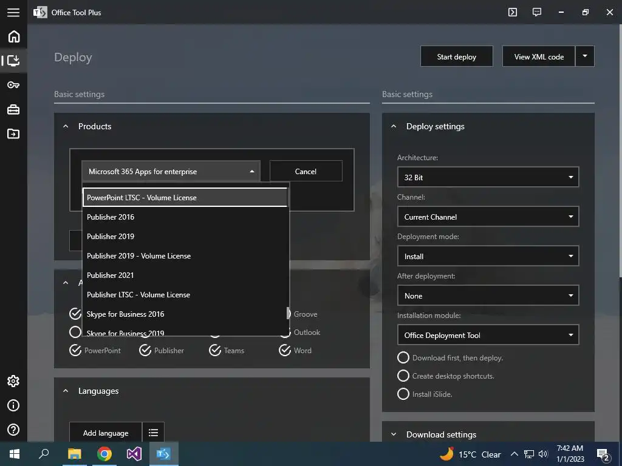The image size is (622, 466).
Task: Switch to Office Tool Plus taskbar item
Action: (x=163, y=454)
